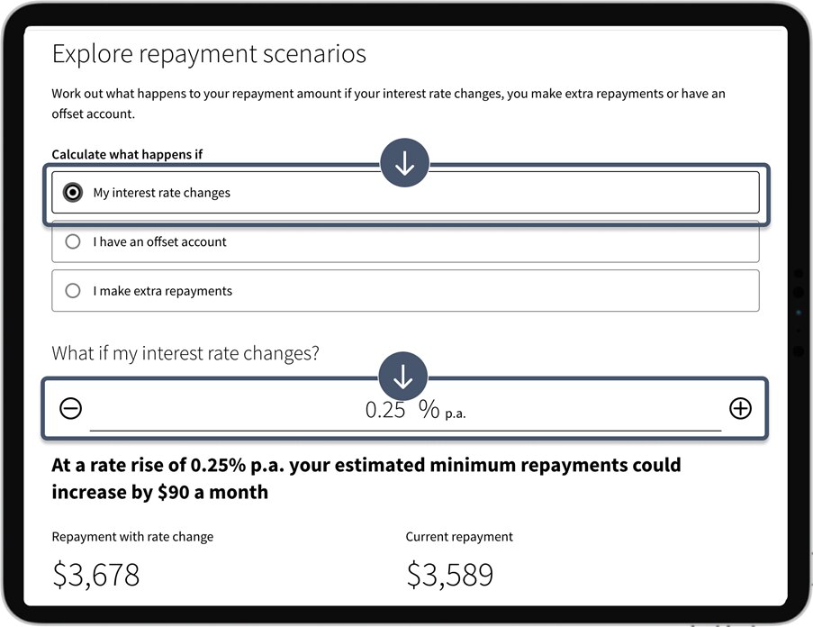Click the 'Repayment with rate change' label
This screenshot has height=627, width=813.
point(132,537)
